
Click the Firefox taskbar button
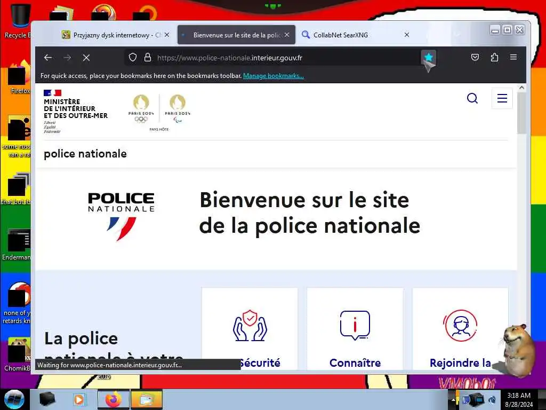tap(113, 399)
